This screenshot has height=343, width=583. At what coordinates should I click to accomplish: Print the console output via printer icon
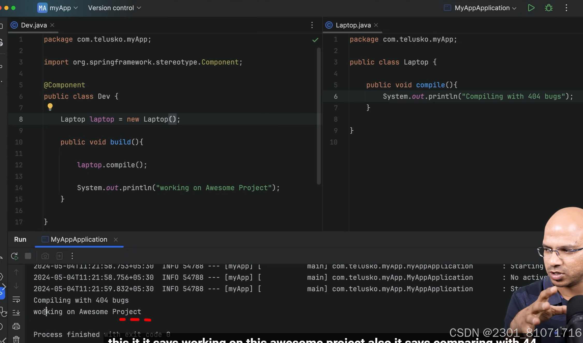pos(16,326)
